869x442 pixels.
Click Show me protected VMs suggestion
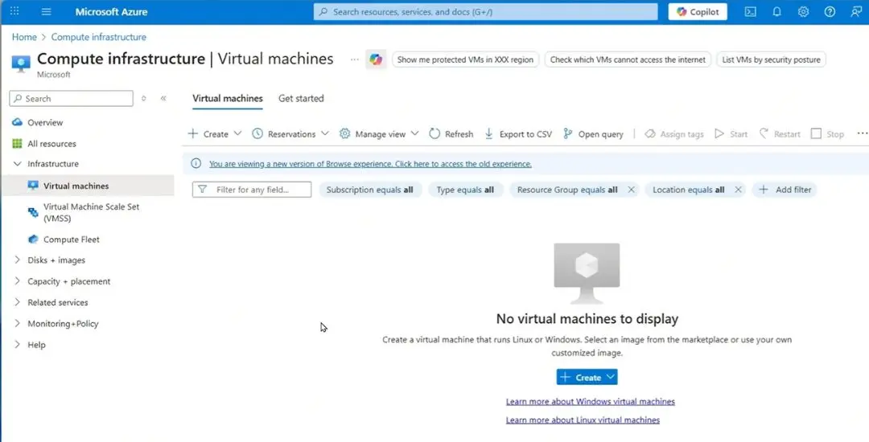coord(466,59)
